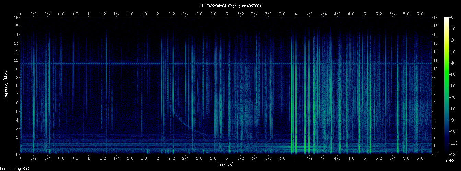461x171 pixels.
Task: Click the "Created by SoX" caption
Action: [x=15, y=169]
